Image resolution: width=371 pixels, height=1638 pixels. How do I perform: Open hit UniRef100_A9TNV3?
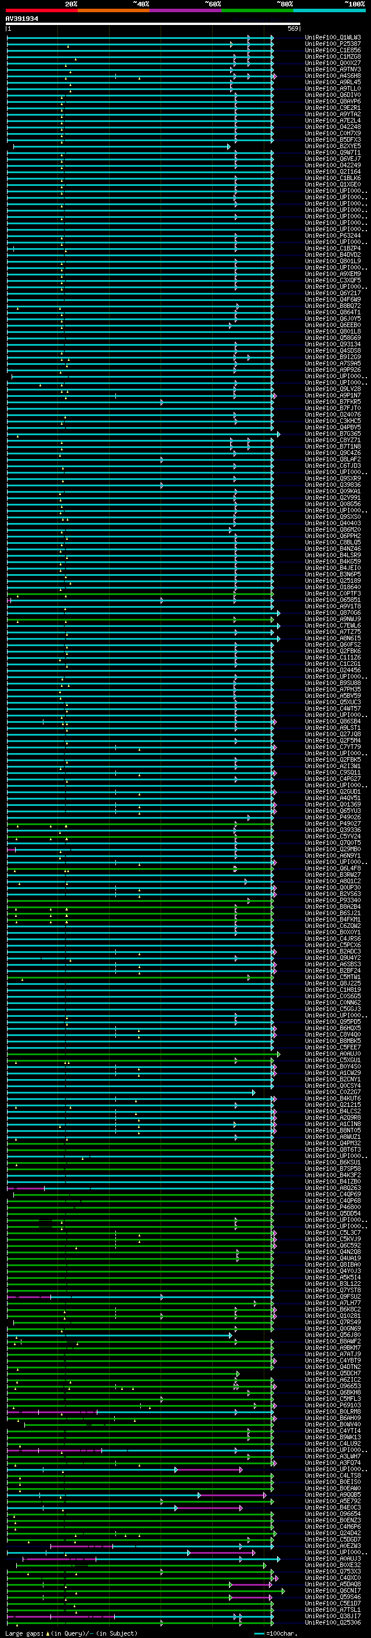point(333,69)
